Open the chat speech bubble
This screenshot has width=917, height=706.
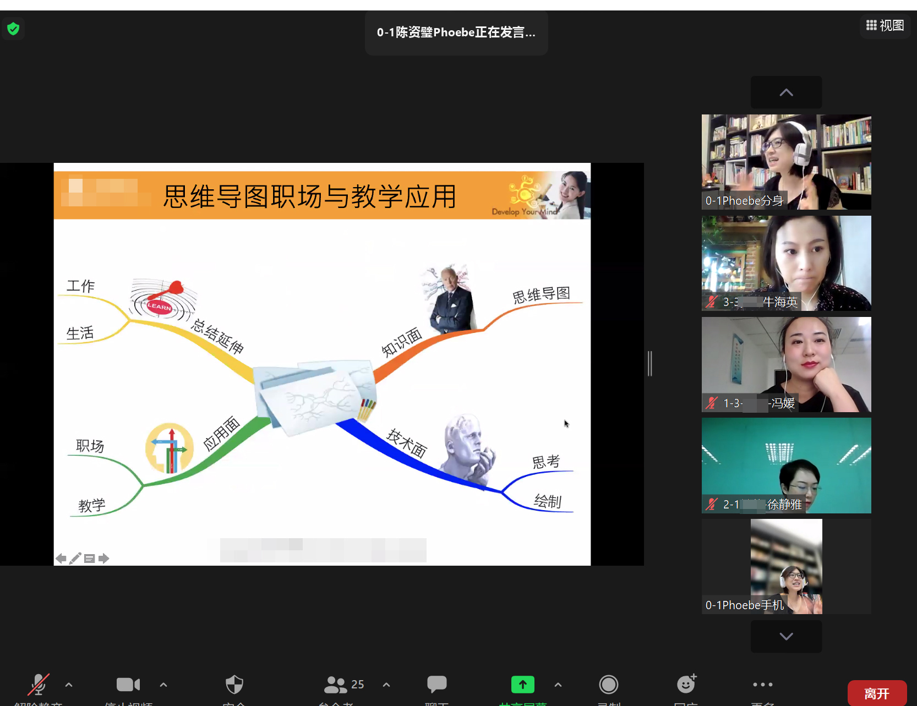436,685
